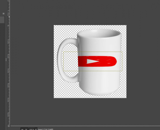Toggle Quick Mask button at bottom-left corner
The height and width of the screenshot is (130, 160).
pyautogui.click(x=9, y=126)
